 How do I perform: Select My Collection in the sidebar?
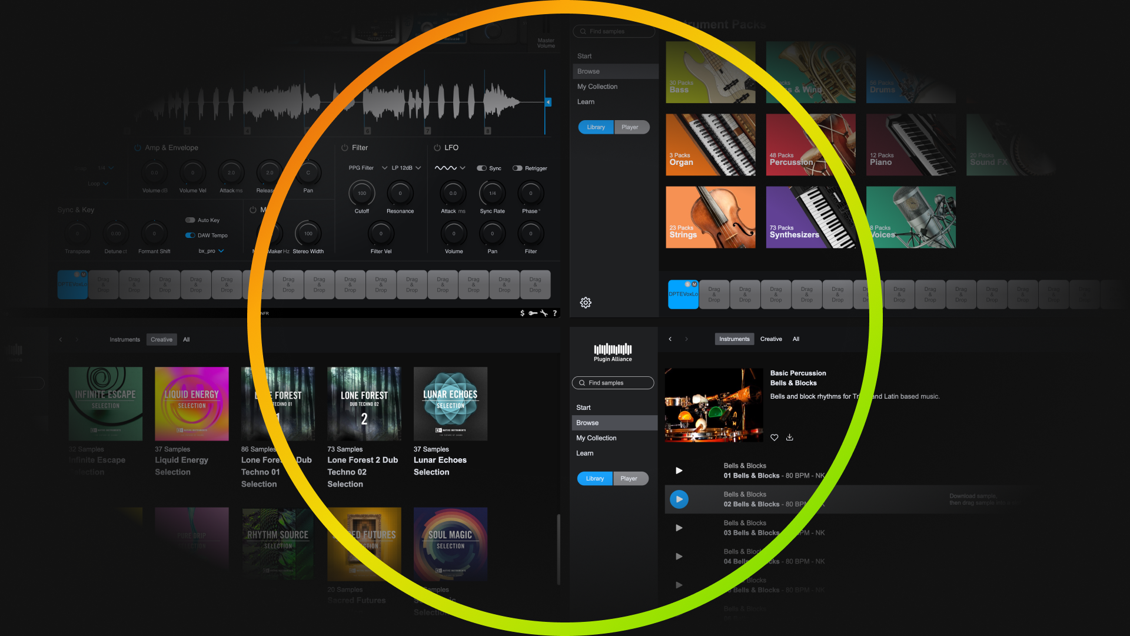click(596, 438)
